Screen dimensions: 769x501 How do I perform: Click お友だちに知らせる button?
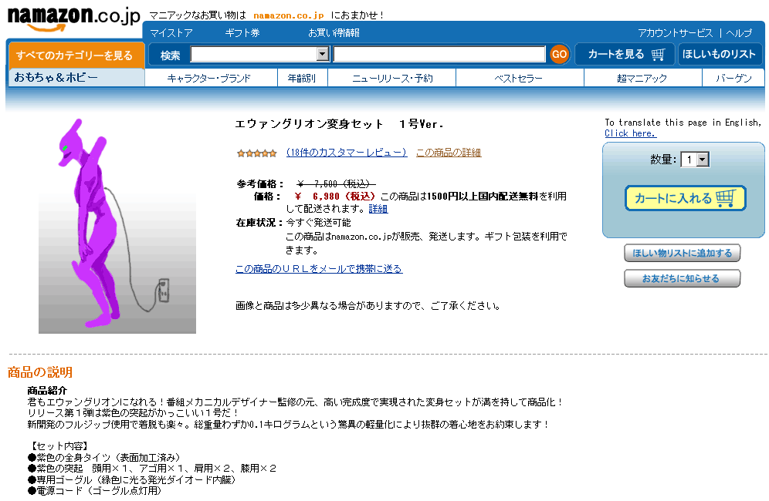click(683, 278)
